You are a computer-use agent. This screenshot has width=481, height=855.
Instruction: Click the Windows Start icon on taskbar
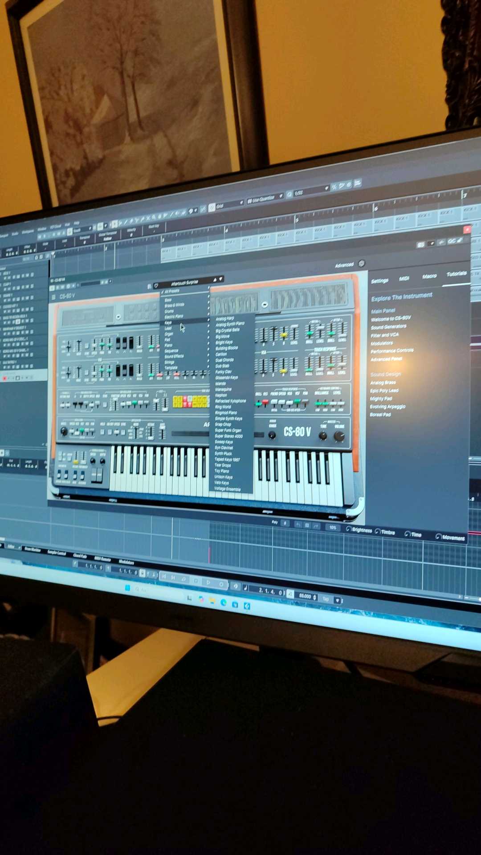click(128, 588)
